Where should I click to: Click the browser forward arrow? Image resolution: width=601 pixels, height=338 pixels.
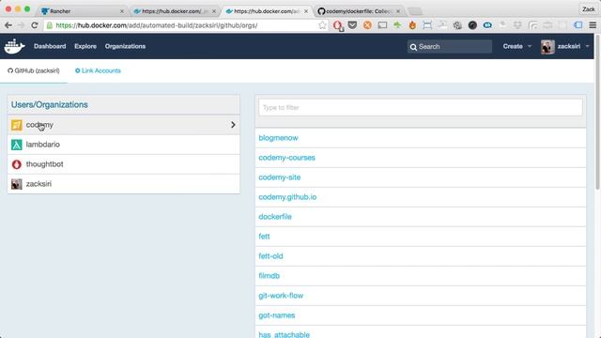[22, 25]
